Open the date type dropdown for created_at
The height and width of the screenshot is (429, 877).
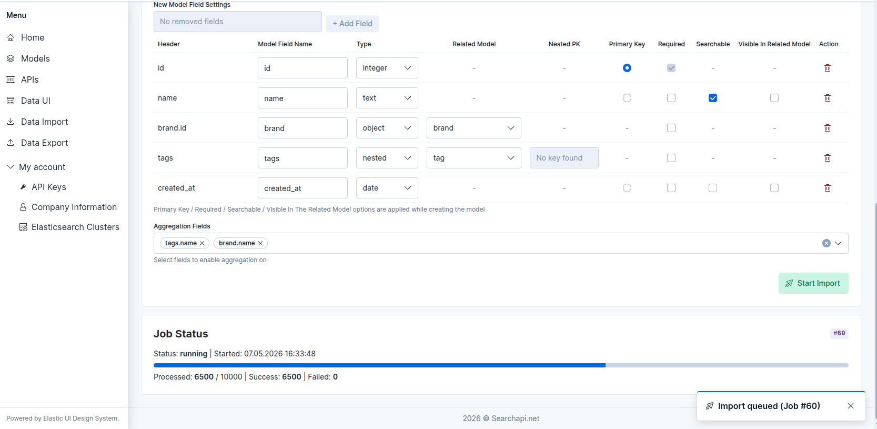pos(387,188)
